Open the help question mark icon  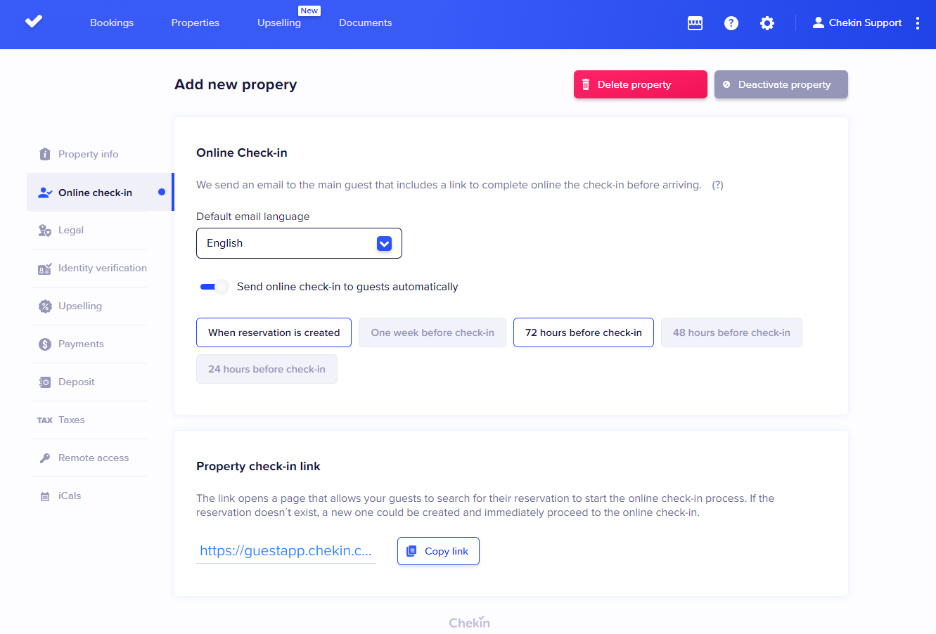tap(731, 23)
